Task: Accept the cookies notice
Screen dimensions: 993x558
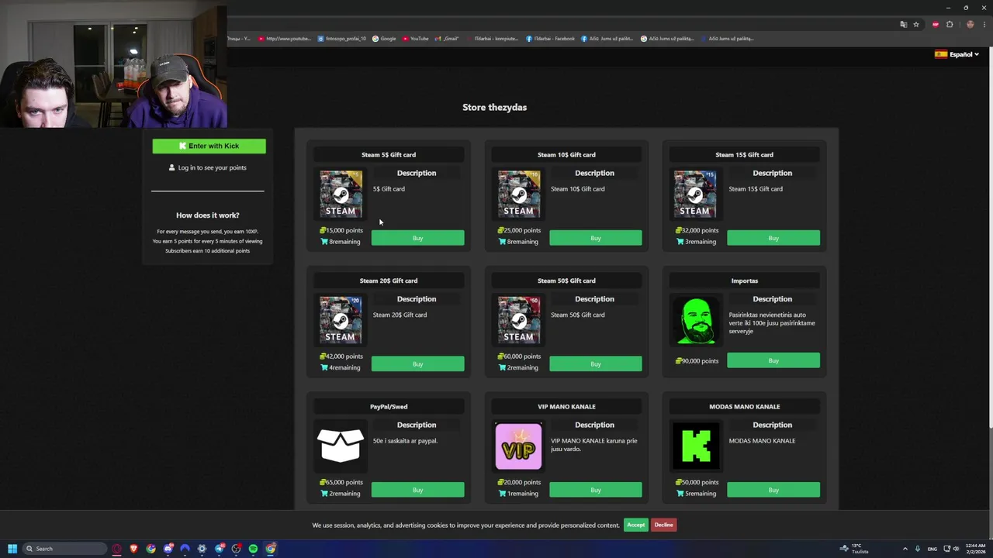Action: click(635, 525)
